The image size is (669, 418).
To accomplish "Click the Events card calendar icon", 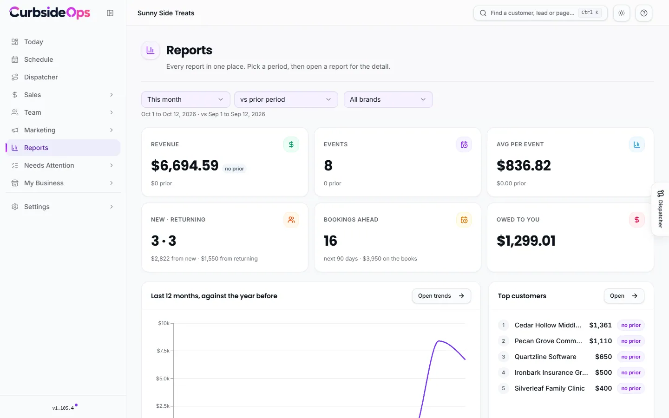I will (x=464, y=144).
